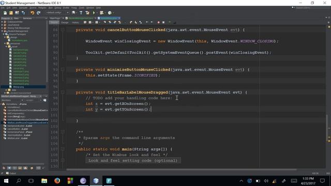Click the editor horizontal scrollbar
This screenshot has width=331, height=186.
pyautogui.click(x=182, y=169)
